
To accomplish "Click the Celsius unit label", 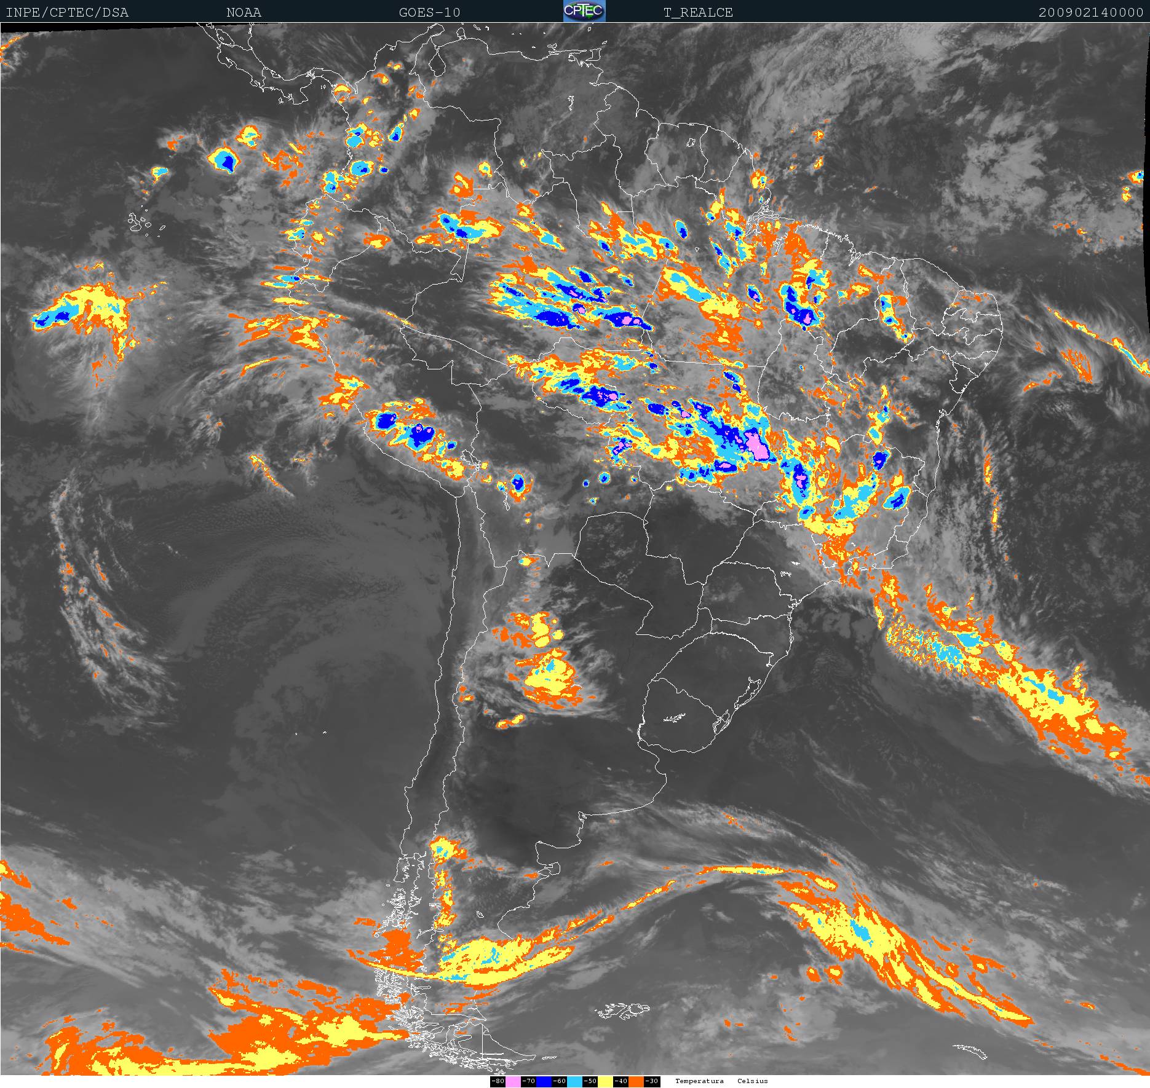I will (x=752, y=1081).
